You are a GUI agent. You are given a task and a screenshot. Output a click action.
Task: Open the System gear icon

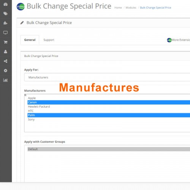coord(6,71)
